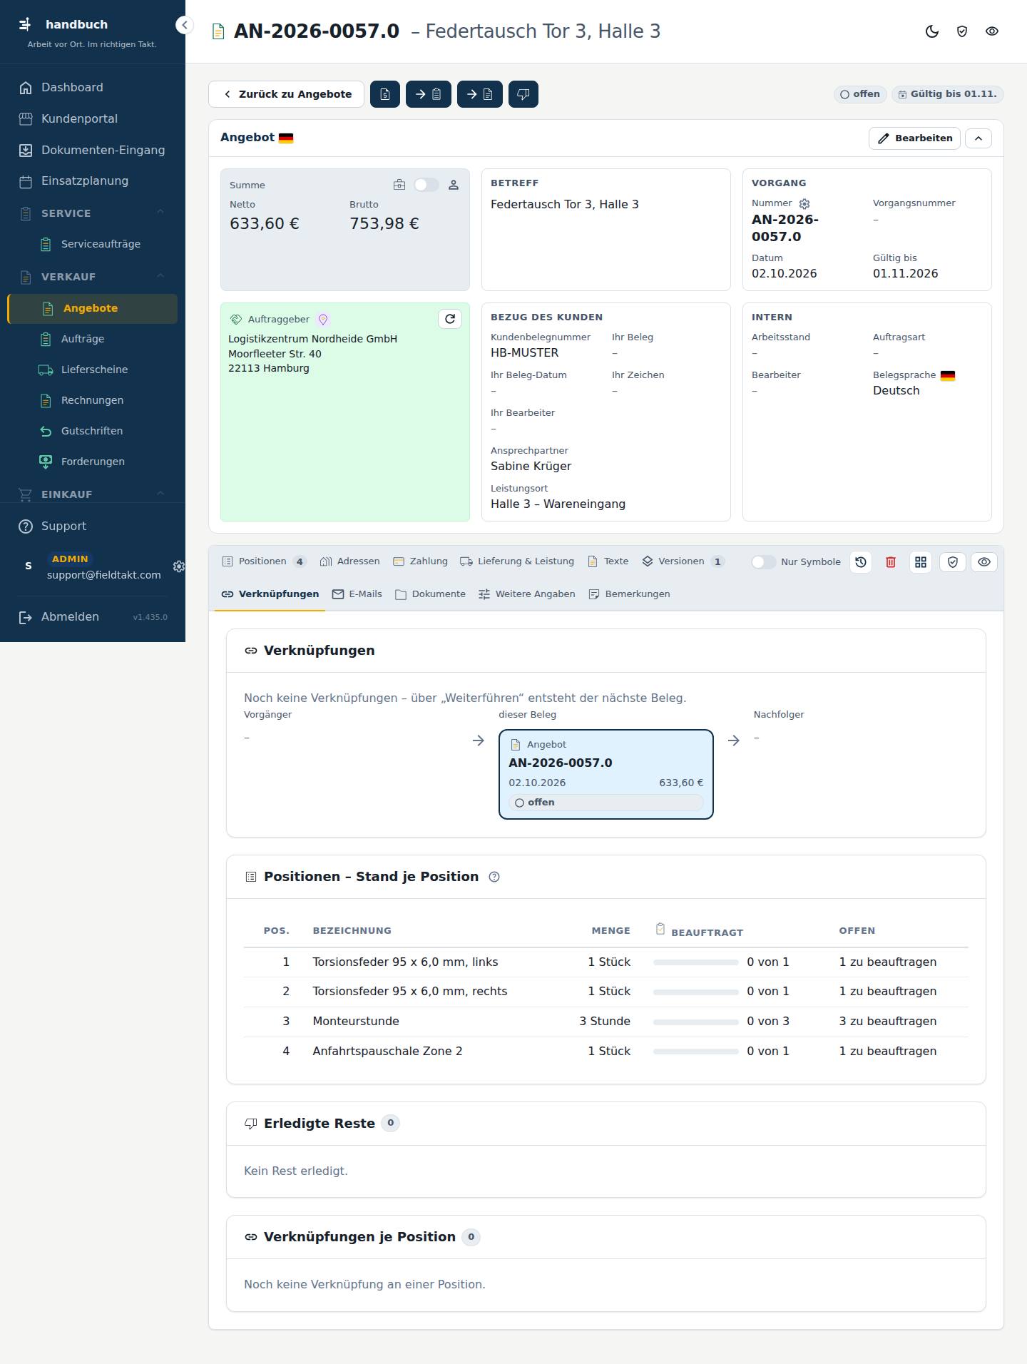Toggle the Summe card switch
The height and width of the screenshot is (1364, 1027).
pos(426,185)
